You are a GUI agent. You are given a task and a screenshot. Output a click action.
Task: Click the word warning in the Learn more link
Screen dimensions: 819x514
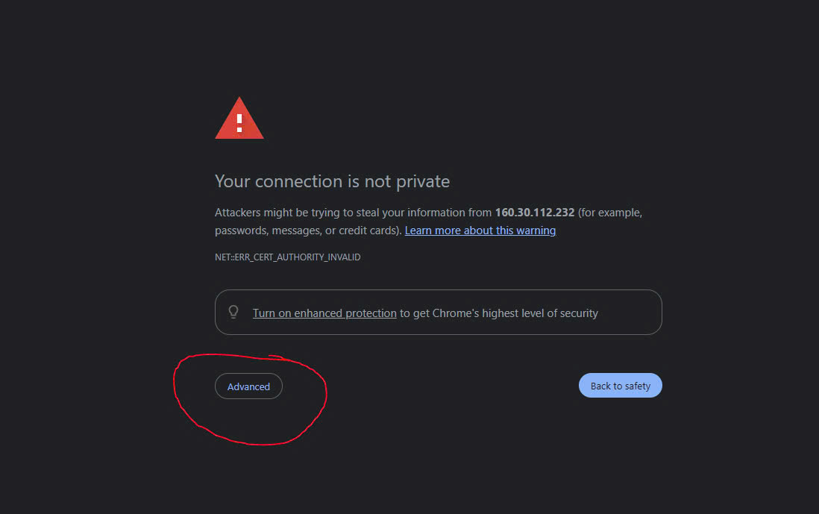tap(536, 231)
